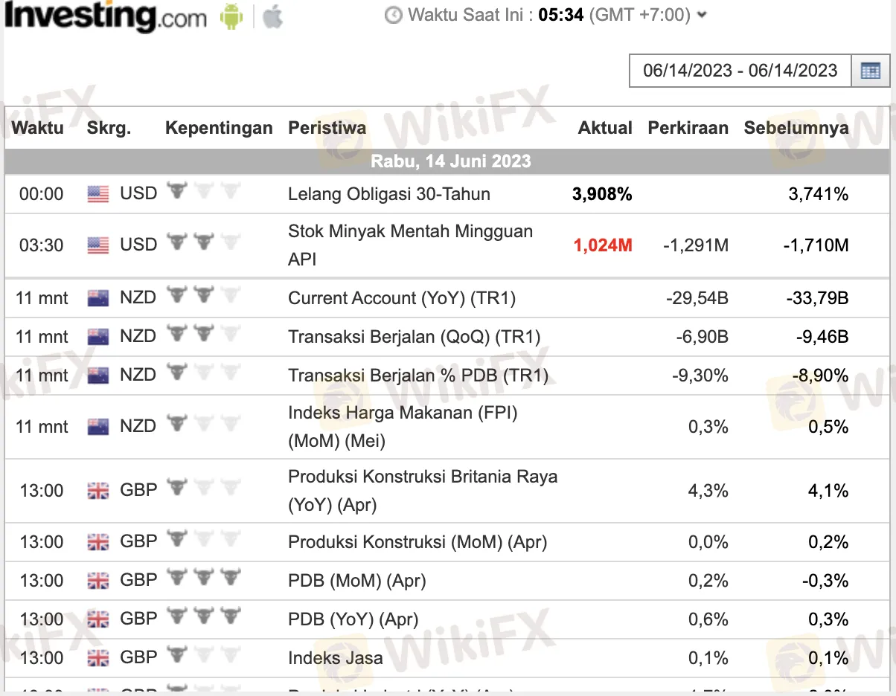The height and width of the screenshot is (696, 896).
Task: Open the Lelang Obligasi 30-Tahun event
Action: [389, 195]
